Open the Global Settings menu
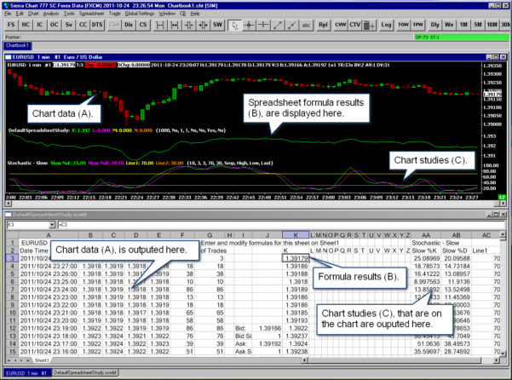 tap(141, 14)
